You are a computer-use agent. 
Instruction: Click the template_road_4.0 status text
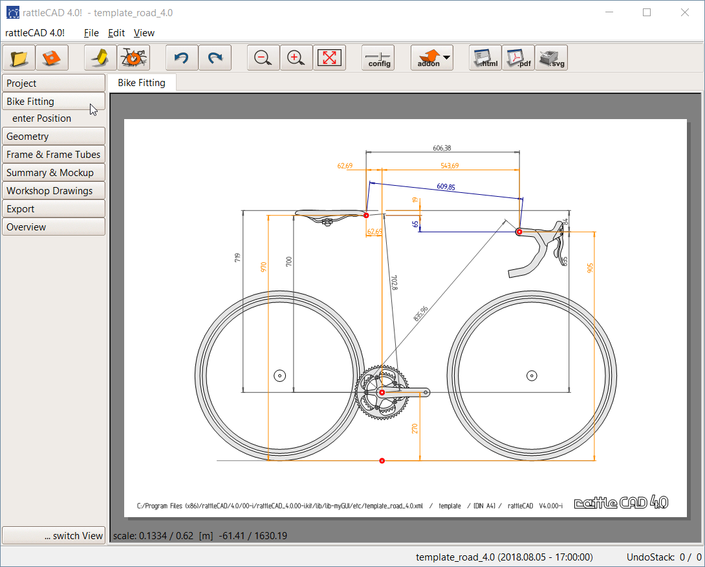504,557
